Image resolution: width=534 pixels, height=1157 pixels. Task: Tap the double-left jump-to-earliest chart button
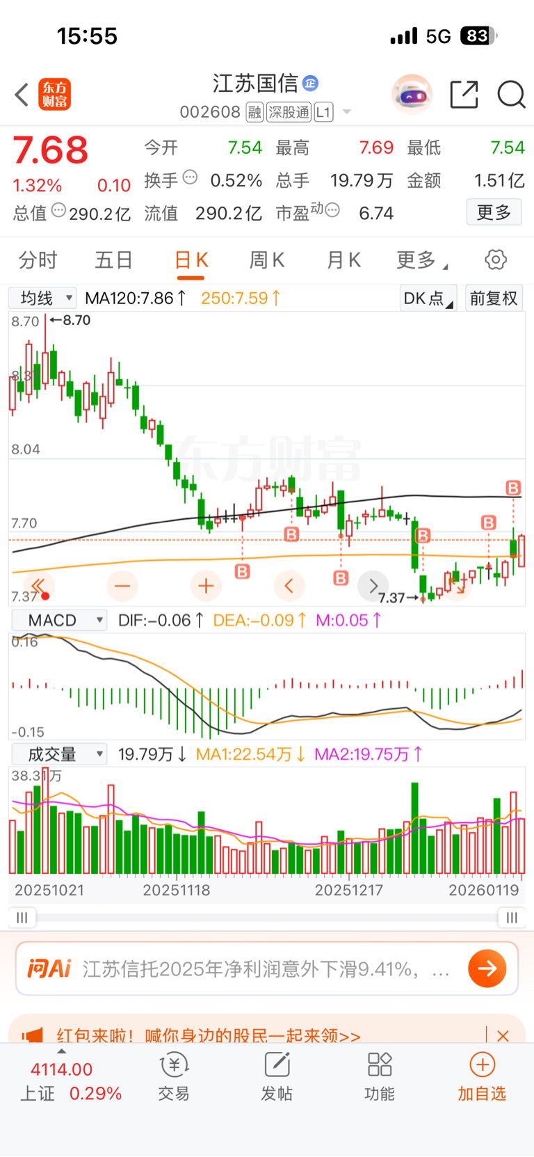click(39, 586)
